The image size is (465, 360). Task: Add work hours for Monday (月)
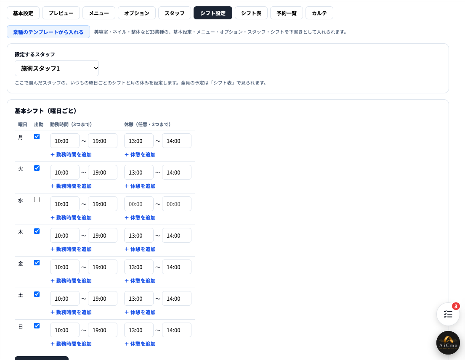[71, 155]
